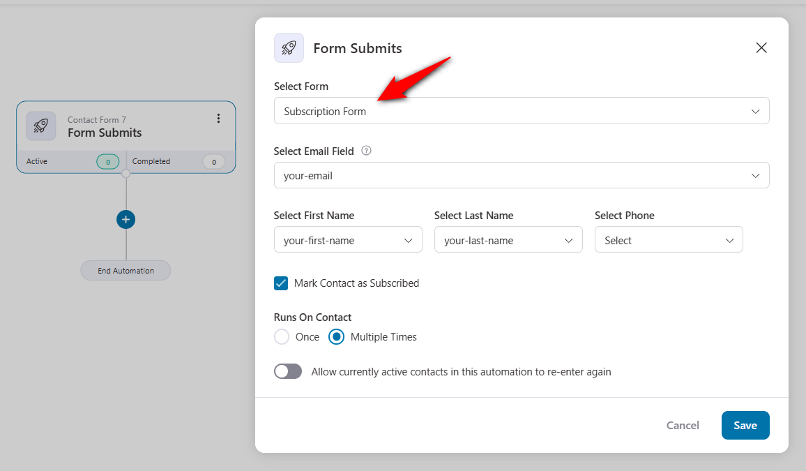Open the Select Form dropdown
Screen dimensions: 806x471
[522, 110]
